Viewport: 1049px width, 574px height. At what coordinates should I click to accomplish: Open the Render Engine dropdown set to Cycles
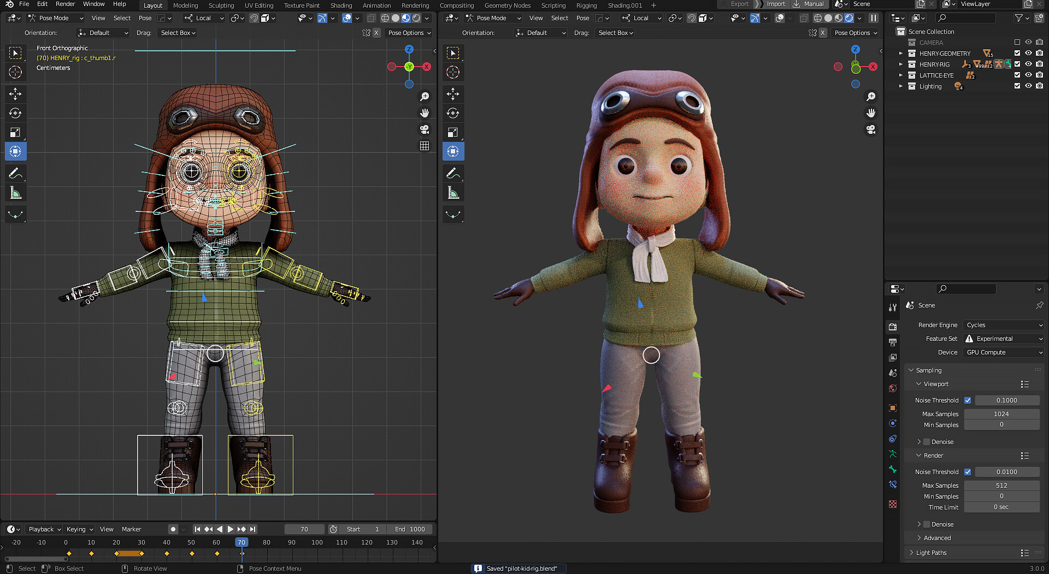(1003, 324)
